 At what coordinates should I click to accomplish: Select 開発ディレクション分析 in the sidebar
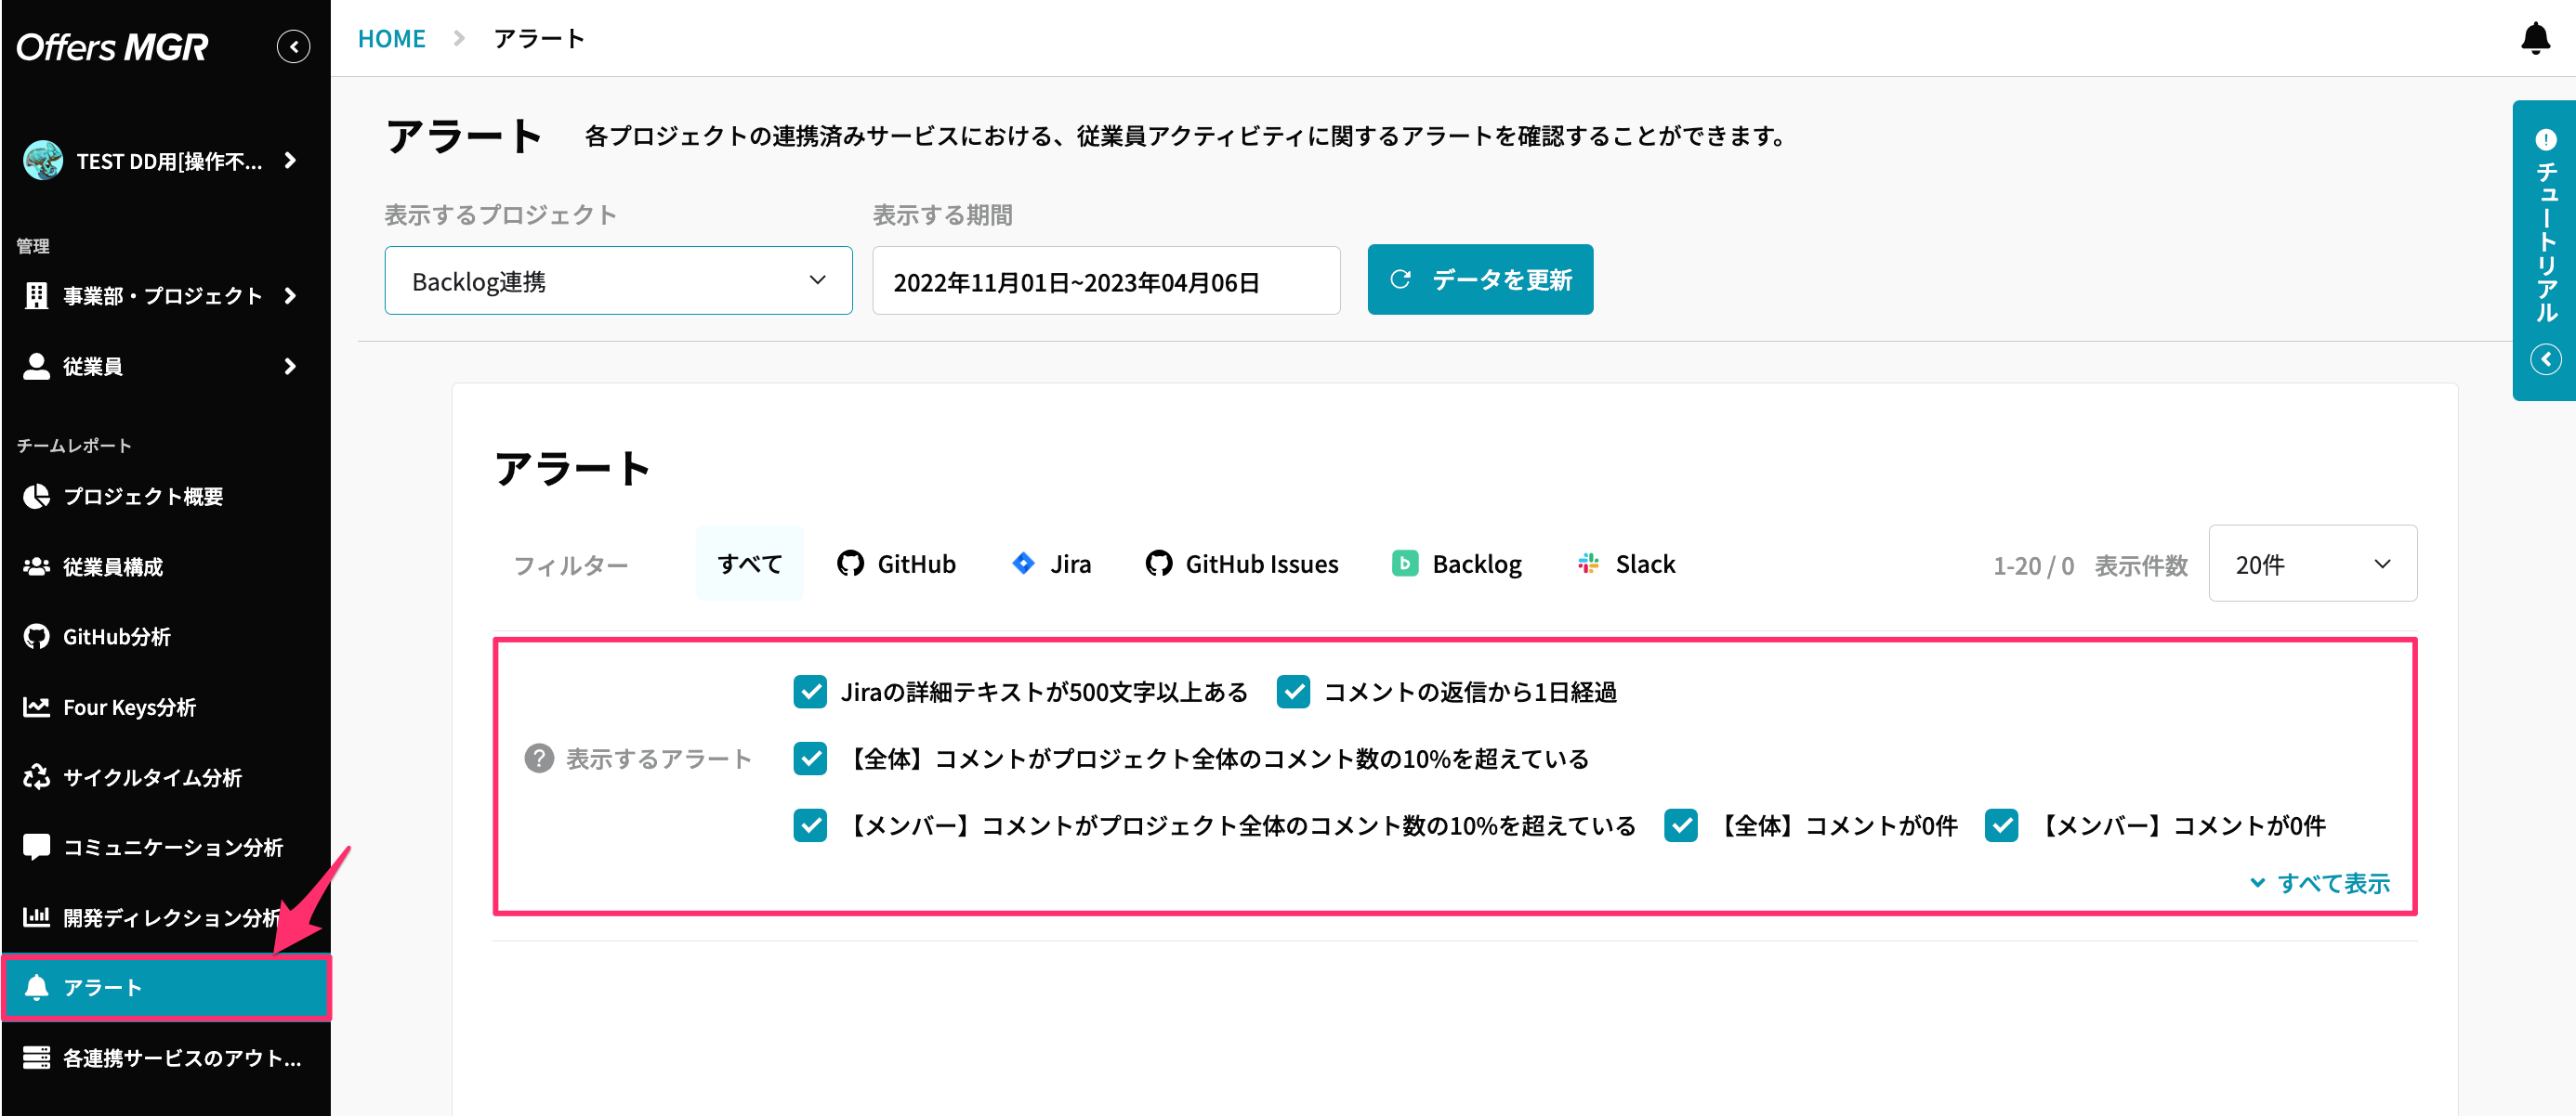coord(170,917)
